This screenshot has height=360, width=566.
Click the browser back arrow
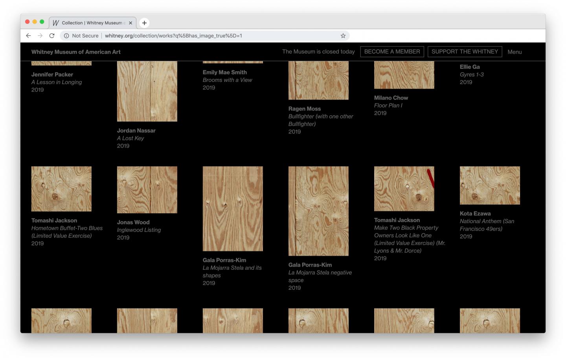click(28, 36)
